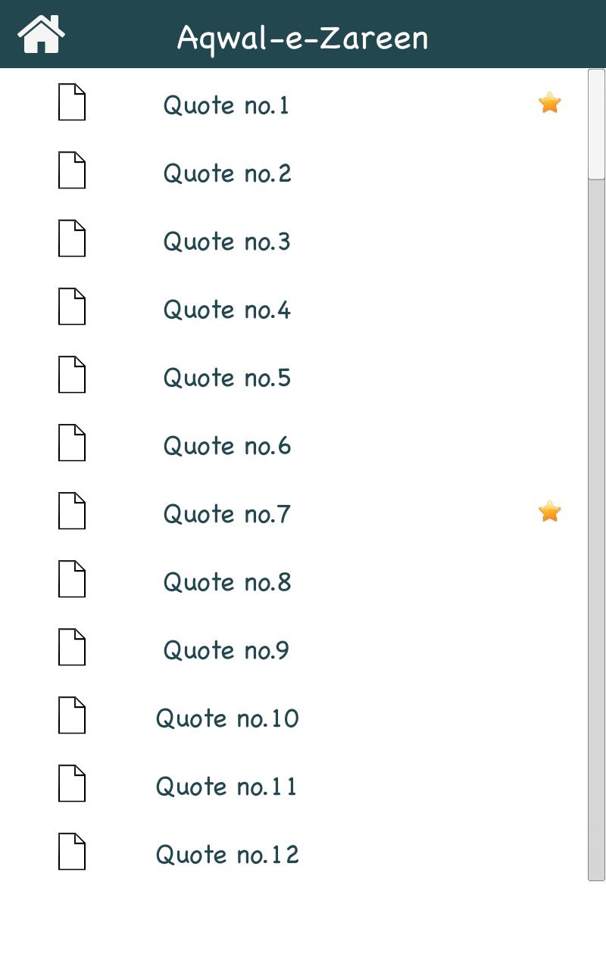Select Quote no.11 in the list

pos(226,787)
